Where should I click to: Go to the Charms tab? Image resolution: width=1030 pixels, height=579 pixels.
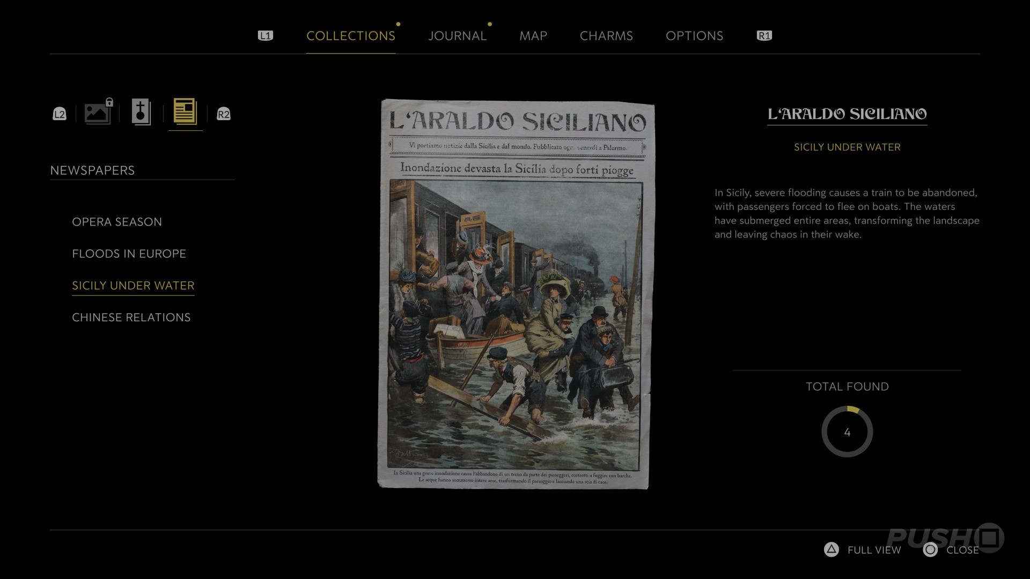tap(606, 36)
